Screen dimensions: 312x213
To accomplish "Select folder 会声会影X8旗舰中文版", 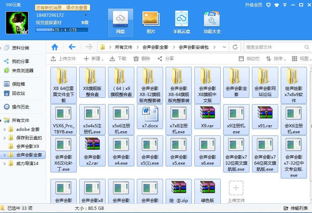I will (x=208, y=85).
